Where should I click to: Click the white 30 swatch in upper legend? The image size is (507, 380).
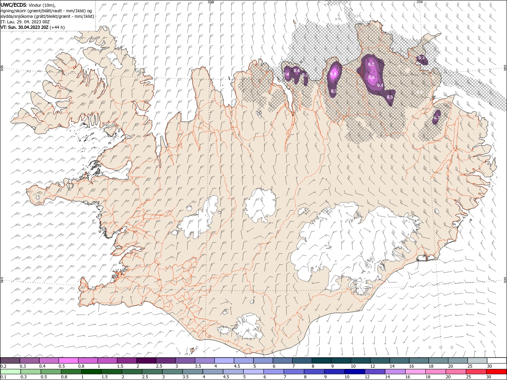[497, 361]
